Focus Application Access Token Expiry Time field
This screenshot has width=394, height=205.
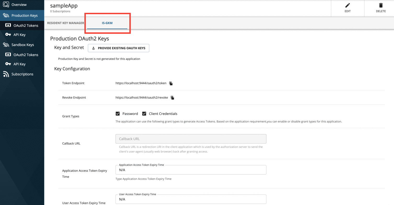[191, 170]
